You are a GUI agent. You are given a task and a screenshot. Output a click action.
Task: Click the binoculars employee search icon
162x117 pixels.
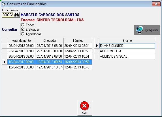(x=16, y=15)
